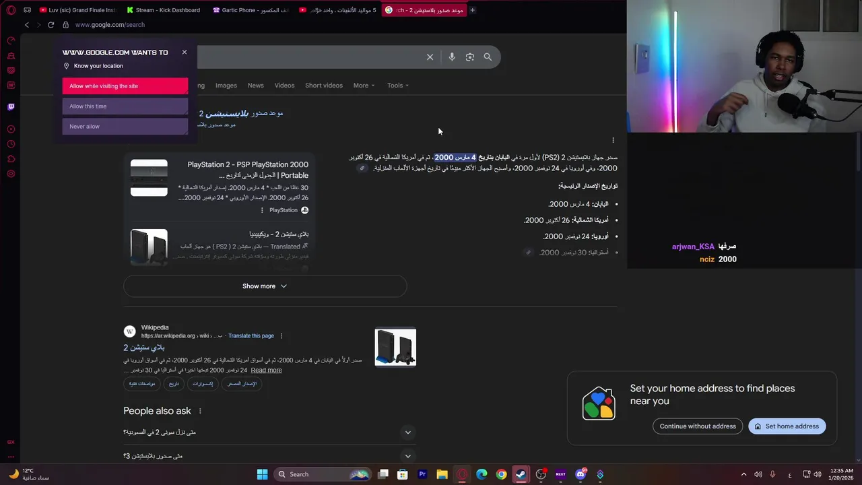Switch to the Images results tab
The image size is (862, 485).
(226, 86)
